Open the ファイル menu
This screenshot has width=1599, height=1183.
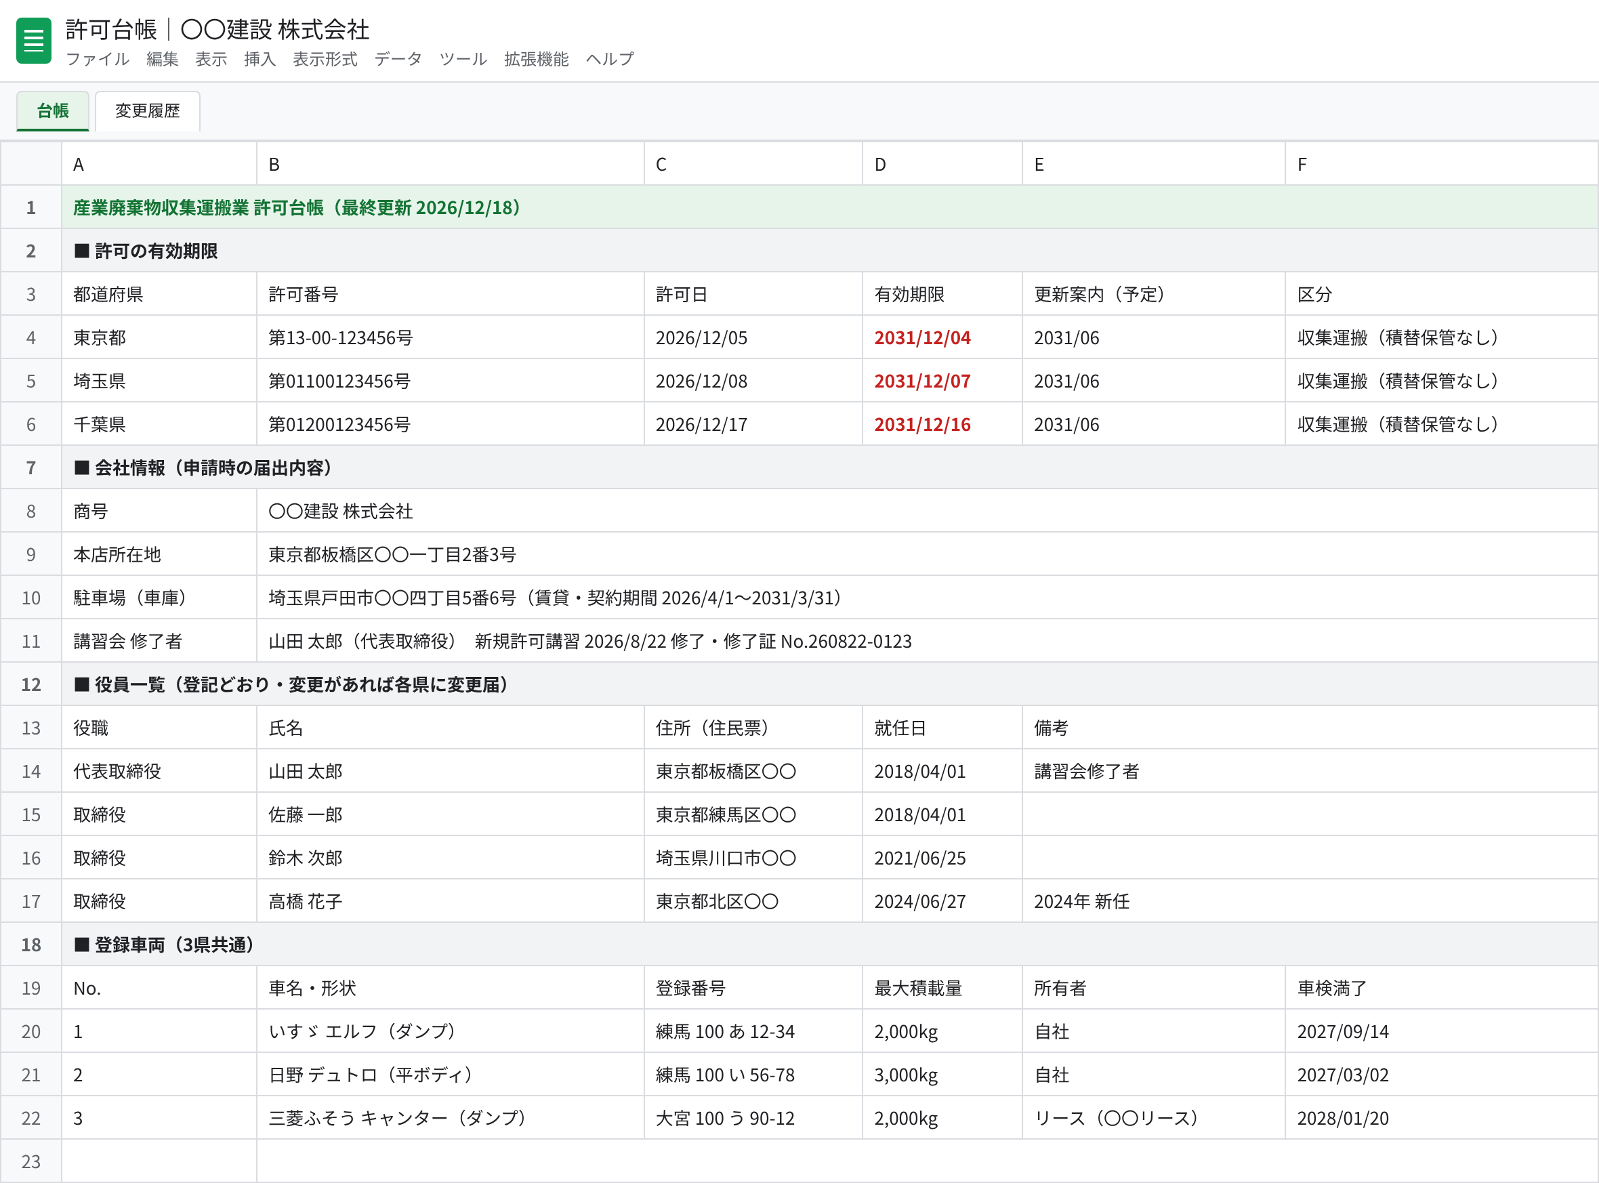(x=98, y=59)
